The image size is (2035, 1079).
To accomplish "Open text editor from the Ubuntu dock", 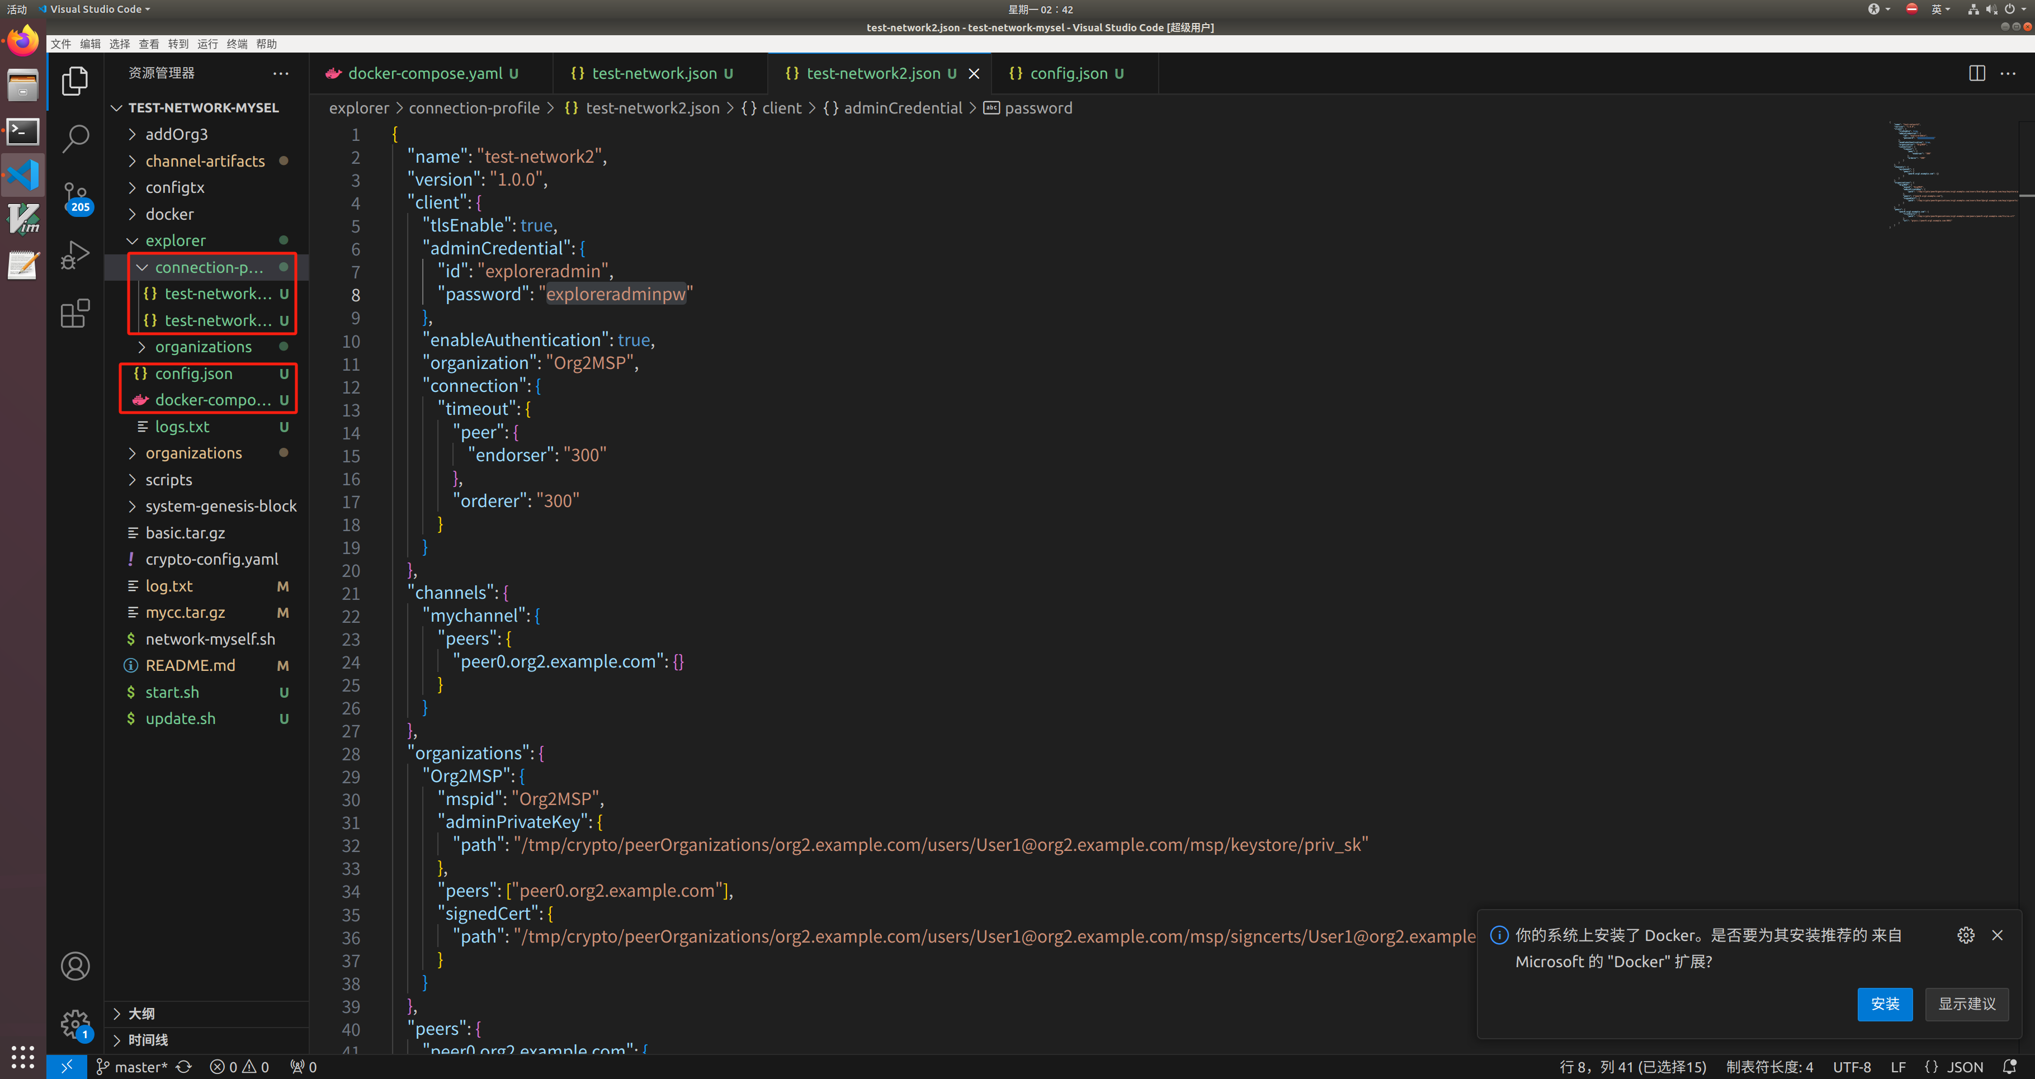I will pyautogui.click(x=23, y=266).
